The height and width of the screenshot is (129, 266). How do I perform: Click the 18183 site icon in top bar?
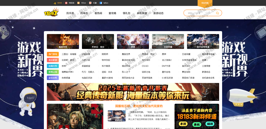point(55,3)
